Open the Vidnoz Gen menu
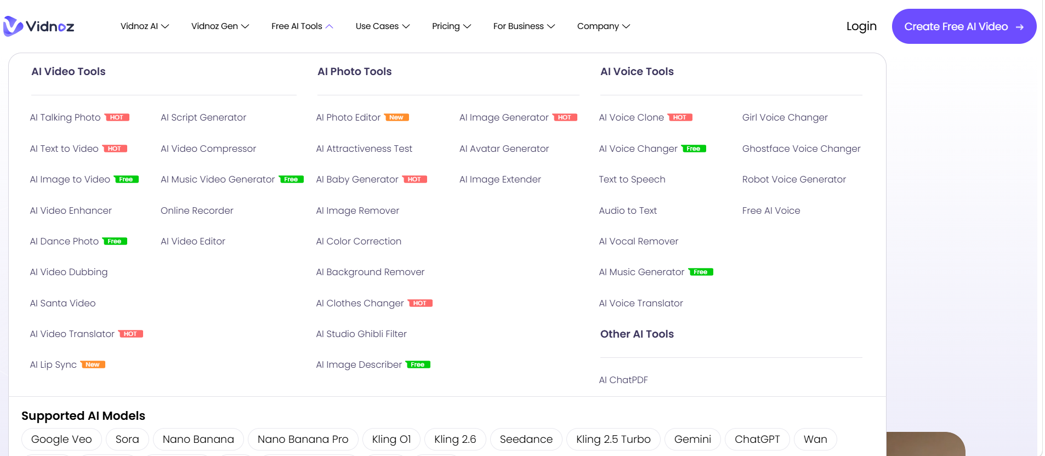 coord(220,26)
